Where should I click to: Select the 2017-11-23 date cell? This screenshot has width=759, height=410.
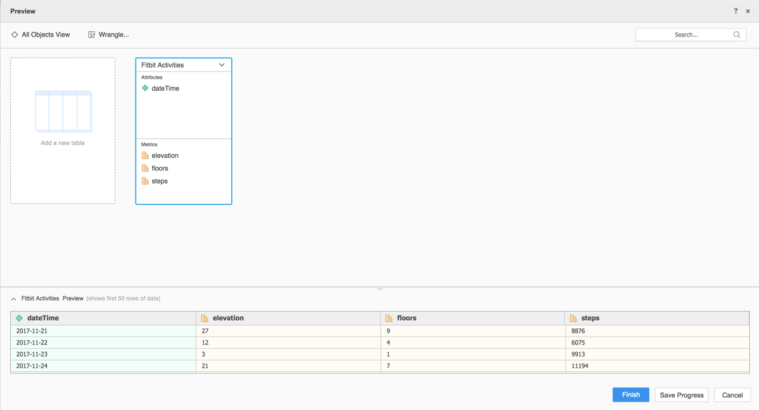pos(32,354)
